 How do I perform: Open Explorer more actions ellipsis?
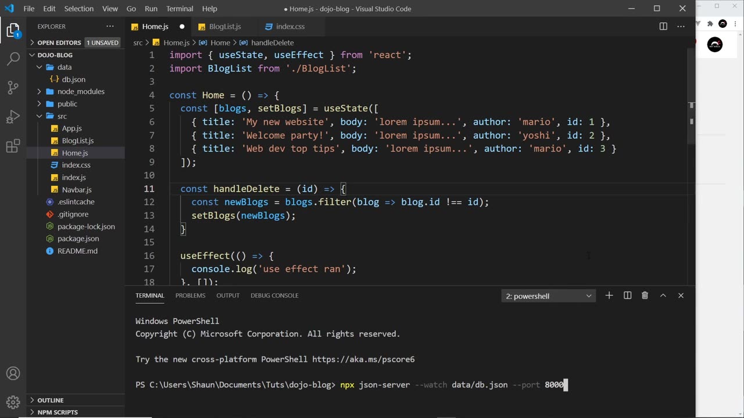[x=110, y=27]
